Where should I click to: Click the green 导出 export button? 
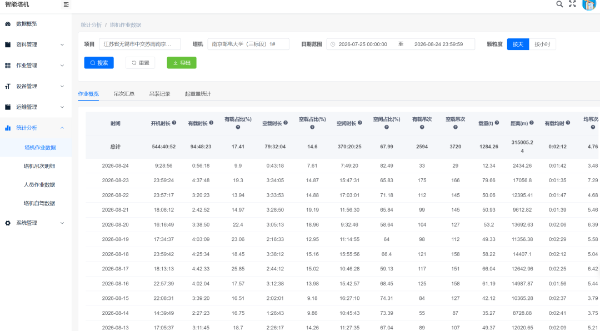pos(182,63)
